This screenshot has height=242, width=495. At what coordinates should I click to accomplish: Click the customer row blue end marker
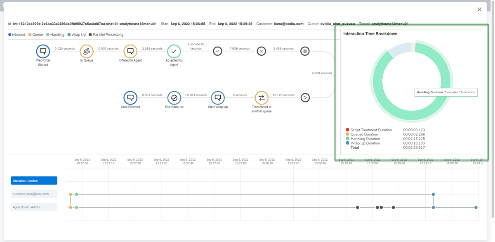pos(434,194)
